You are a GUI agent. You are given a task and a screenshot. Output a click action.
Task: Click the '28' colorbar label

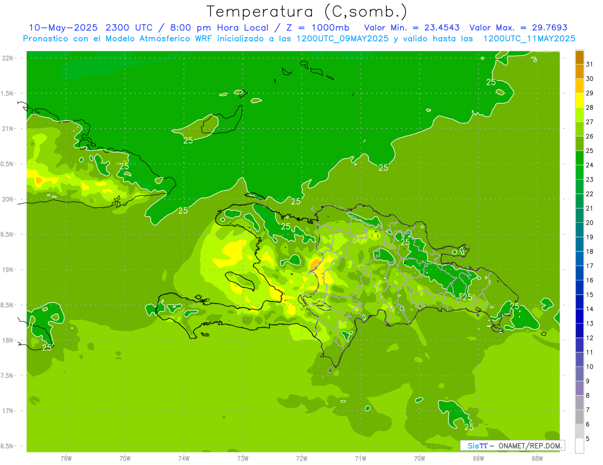pos(590,107)
